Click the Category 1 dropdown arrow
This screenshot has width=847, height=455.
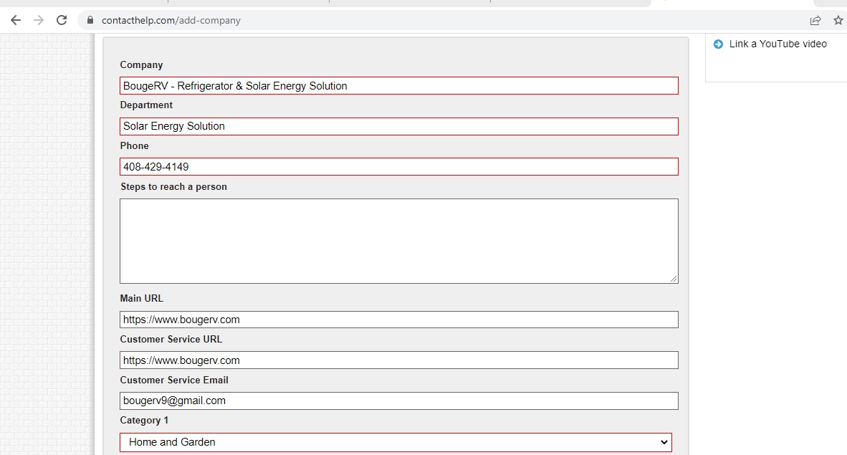coord(663,442)
